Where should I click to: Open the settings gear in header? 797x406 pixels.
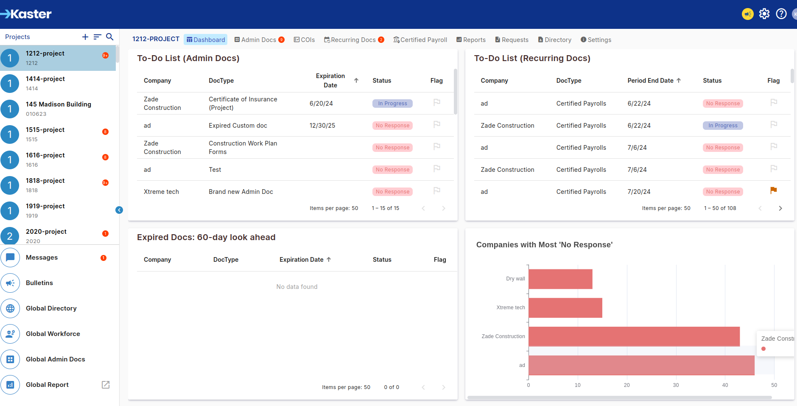(x=764, y=14)
